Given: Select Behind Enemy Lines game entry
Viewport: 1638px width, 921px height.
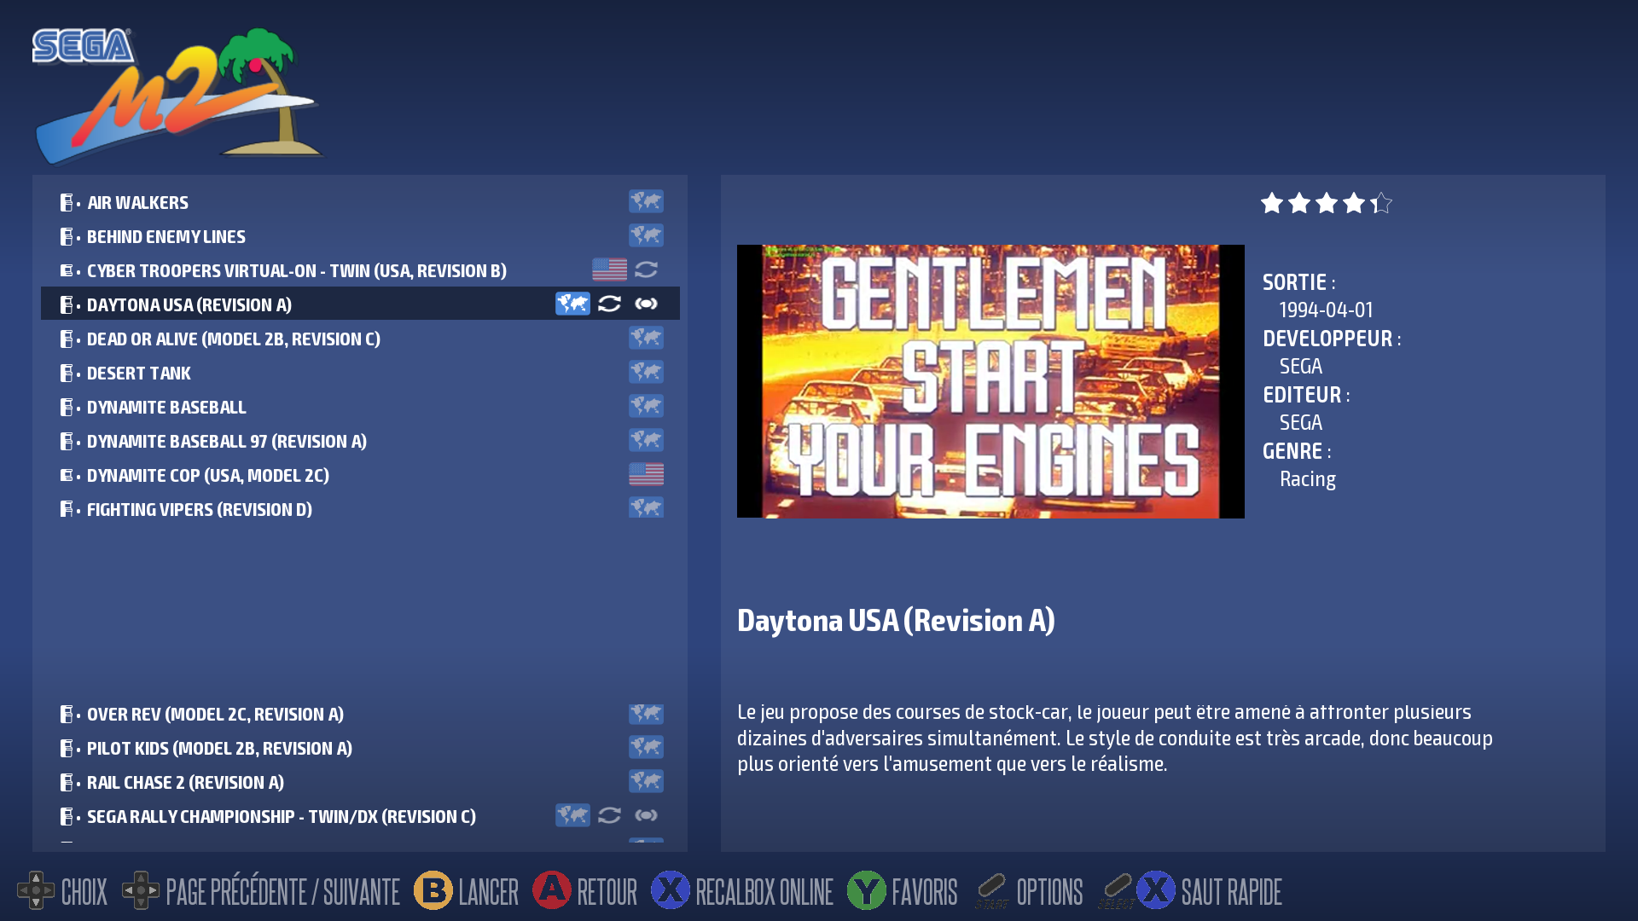Looking at the screenshot, I should 360,236.
